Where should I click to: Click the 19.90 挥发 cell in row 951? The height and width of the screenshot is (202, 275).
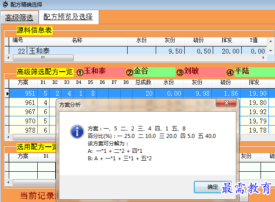pos(254,93)
